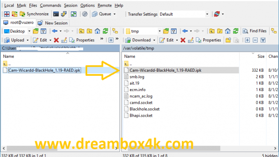Open the local directory filter icon
Screen dimensions: 279x157
point(43,31)
